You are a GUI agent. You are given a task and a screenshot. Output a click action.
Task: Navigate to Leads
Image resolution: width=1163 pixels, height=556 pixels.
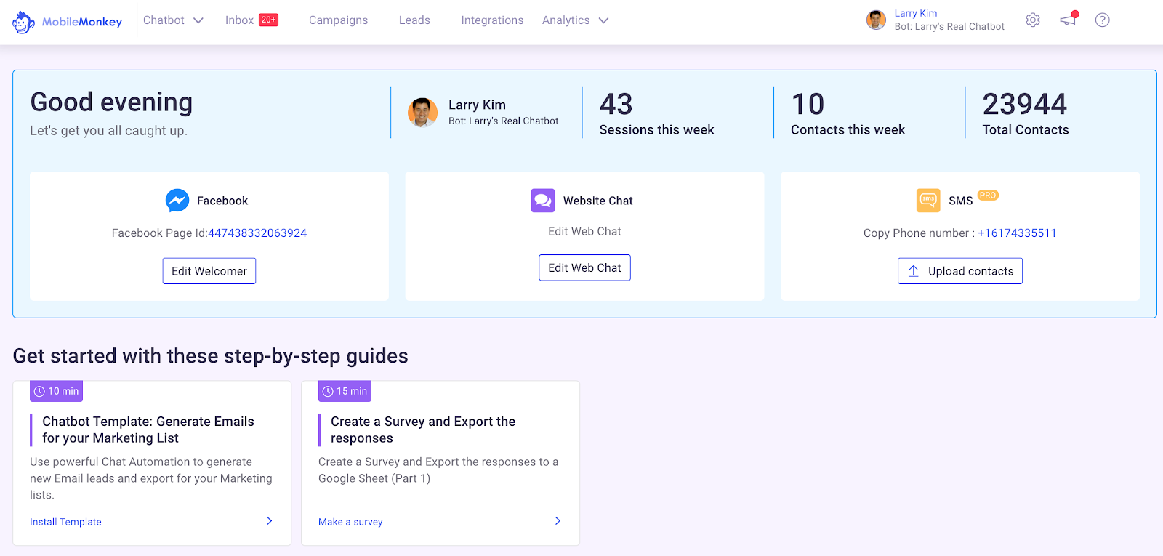coord(414,20)
